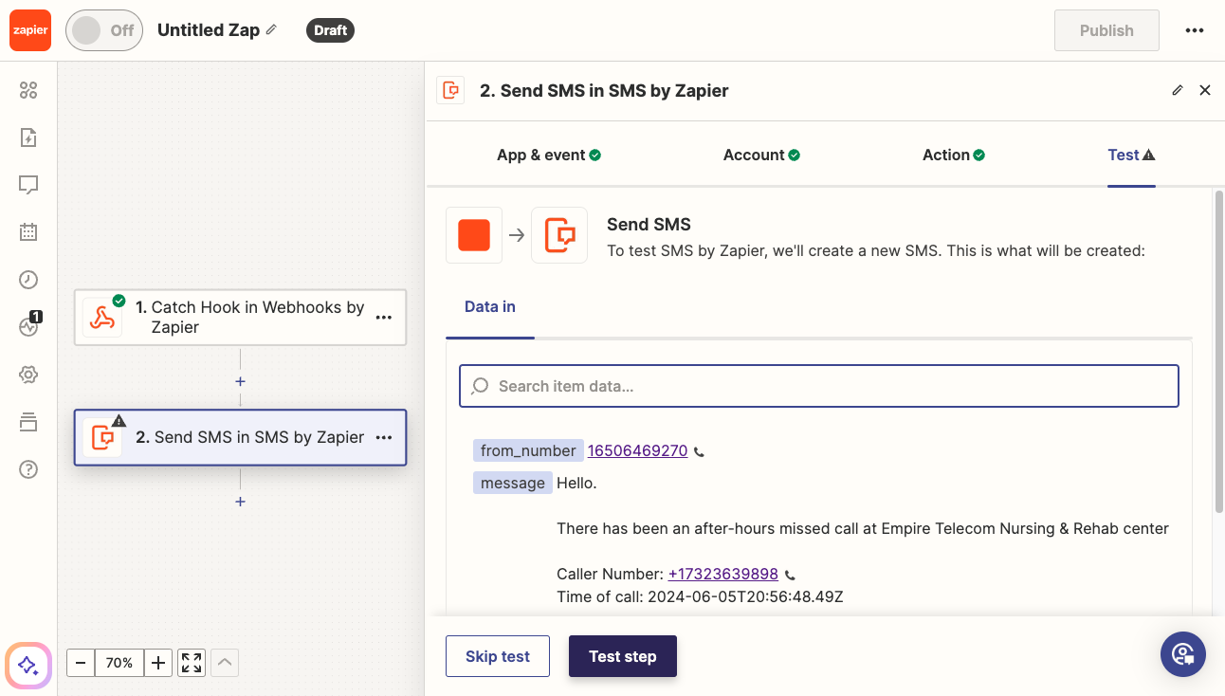
Task: Add a step after Send SMS
Action: (241, 501)
